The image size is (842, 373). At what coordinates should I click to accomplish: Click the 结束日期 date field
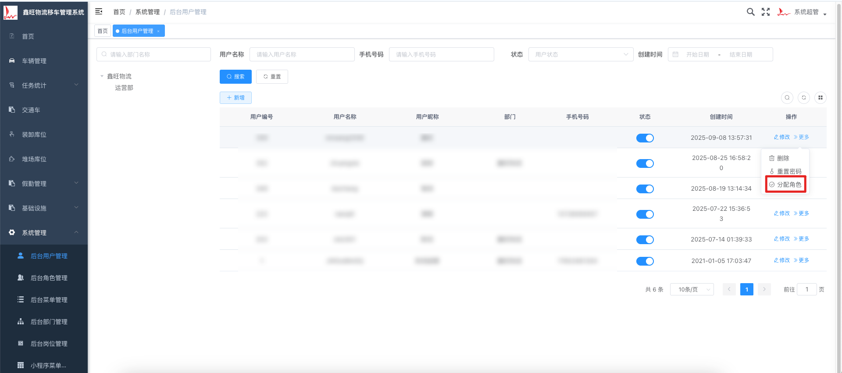click(741, 54)
